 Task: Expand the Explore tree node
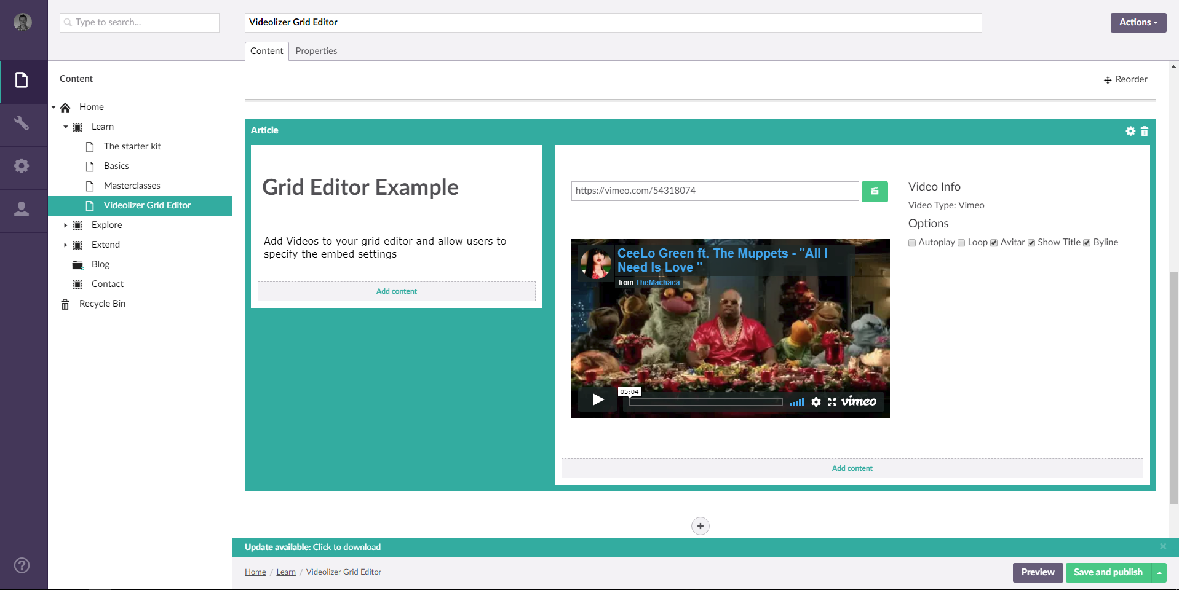(66, 225)
